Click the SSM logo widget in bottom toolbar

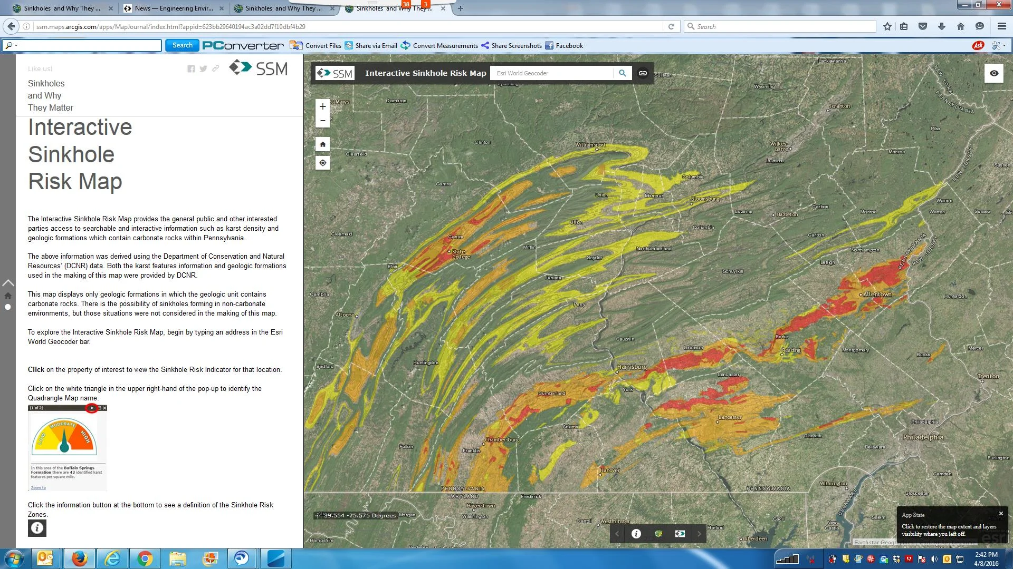(680, 534)
